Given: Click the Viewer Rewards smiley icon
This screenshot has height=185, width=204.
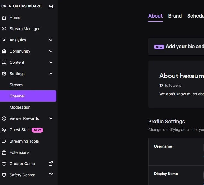Looking at the screenshot, I should click(x=4, y=118).
